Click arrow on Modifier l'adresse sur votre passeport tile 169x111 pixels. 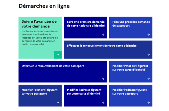149,103
